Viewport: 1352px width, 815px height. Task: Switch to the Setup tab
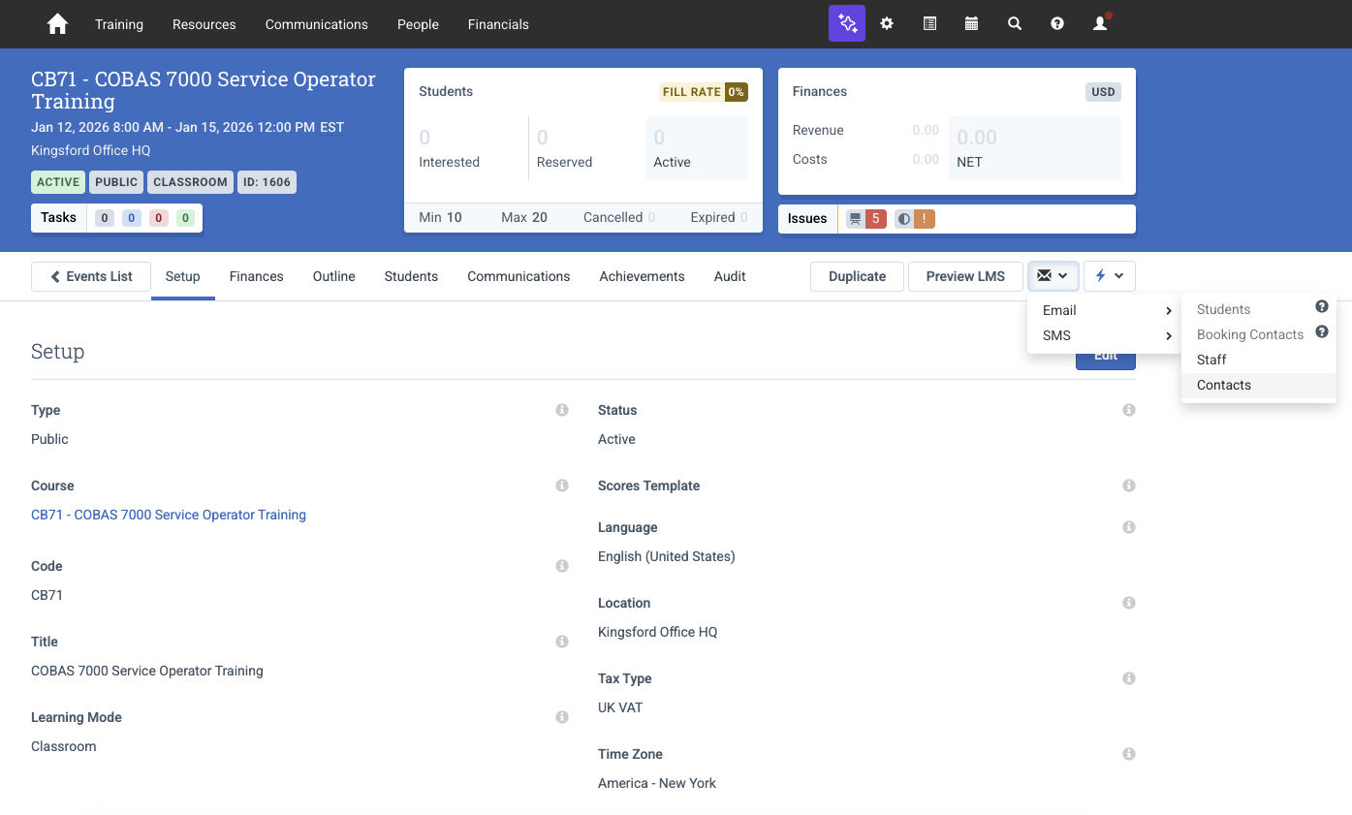coord(182,276)
